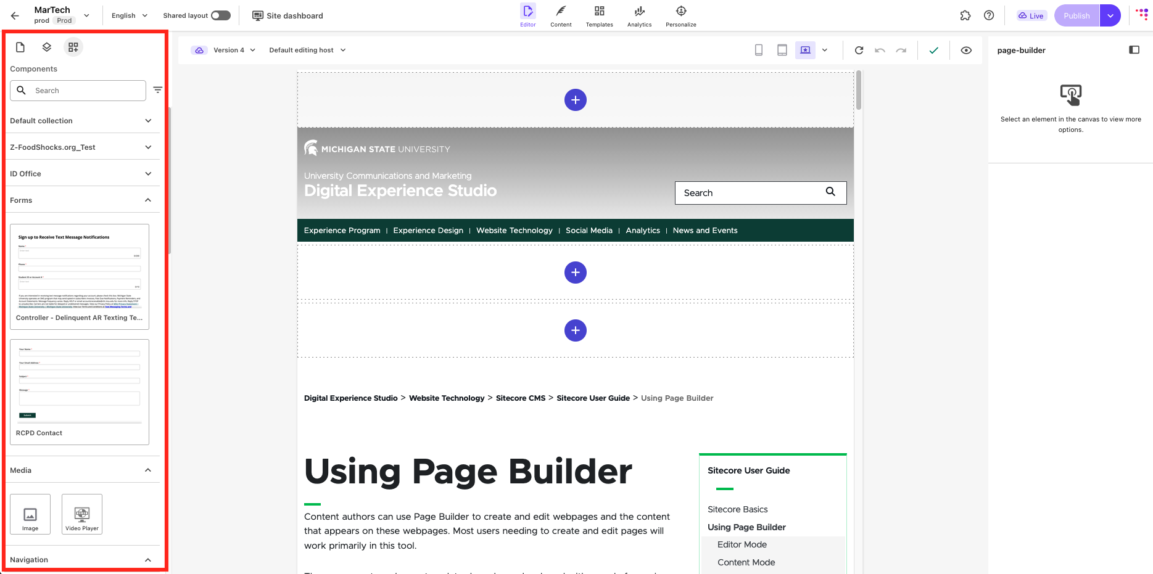Redo the last change

click(x=901, y=51)
